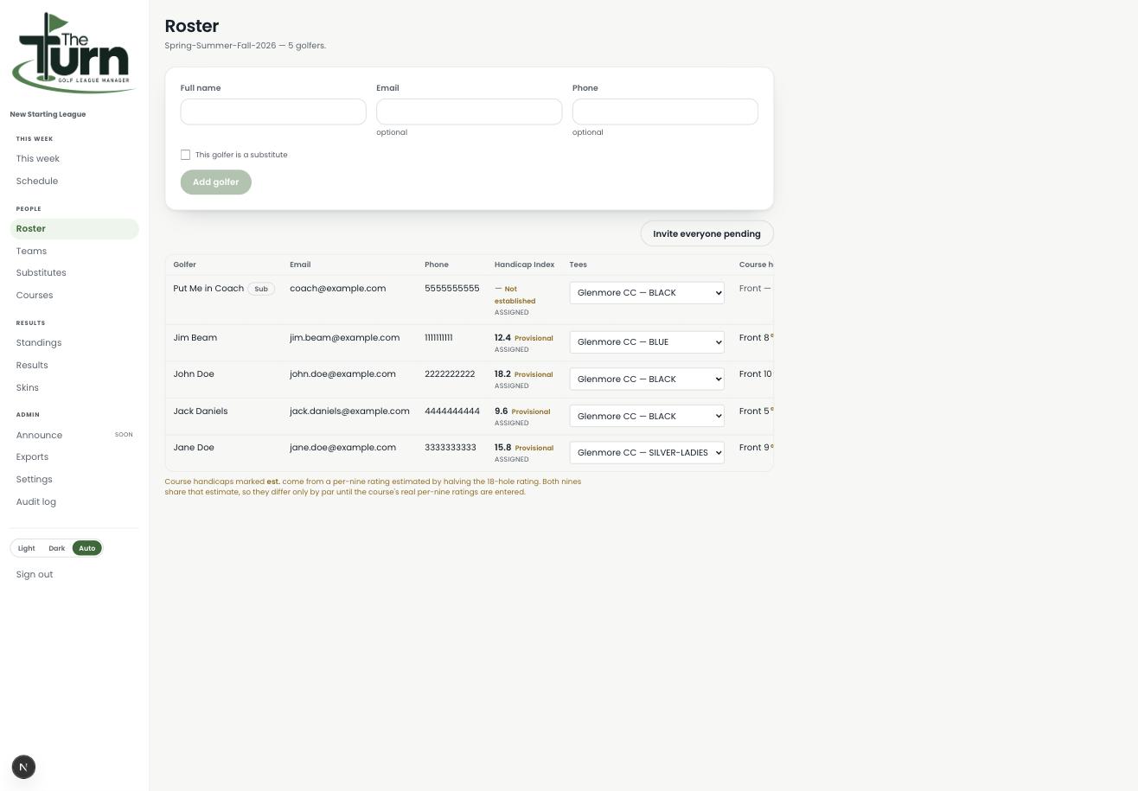Open the Teams page
This screenshot has width=1138, height=791.
[x=74, y=252]
